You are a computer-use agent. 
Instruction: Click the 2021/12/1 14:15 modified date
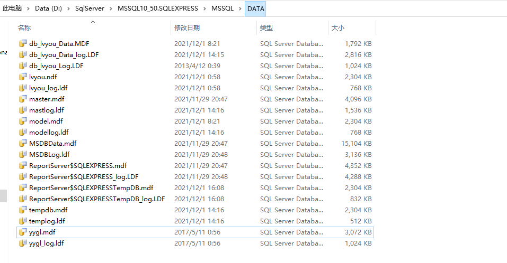(199, 55)
